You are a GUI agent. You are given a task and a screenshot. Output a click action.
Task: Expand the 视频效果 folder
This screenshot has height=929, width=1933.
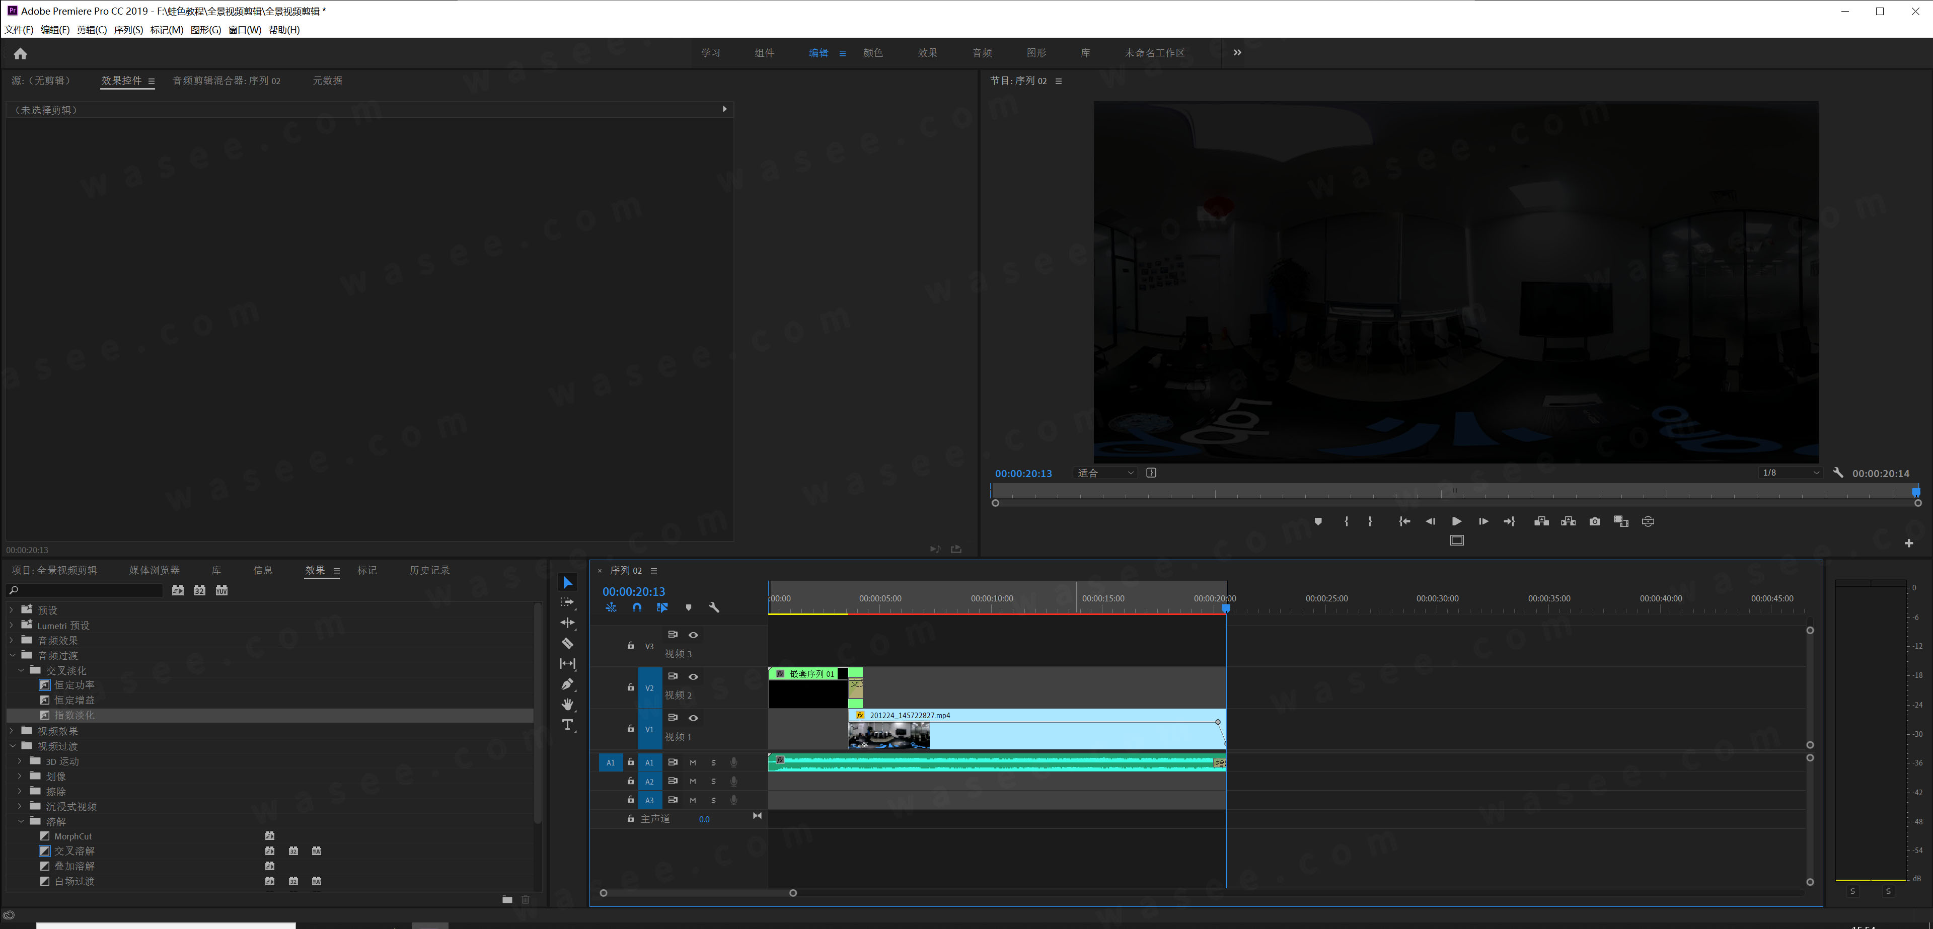[12, 731]
